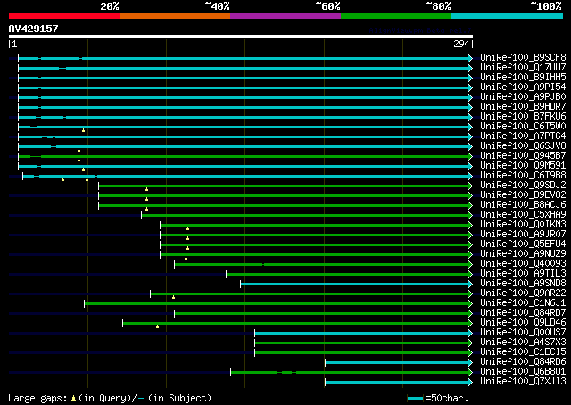Click the white query sequence bar
The image size is (571, 405).
[x=241, y=37]
